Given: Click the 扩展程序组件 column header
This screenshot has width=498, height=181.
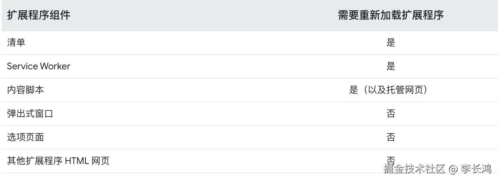Looking at the screenshot, I should [39, 15].
